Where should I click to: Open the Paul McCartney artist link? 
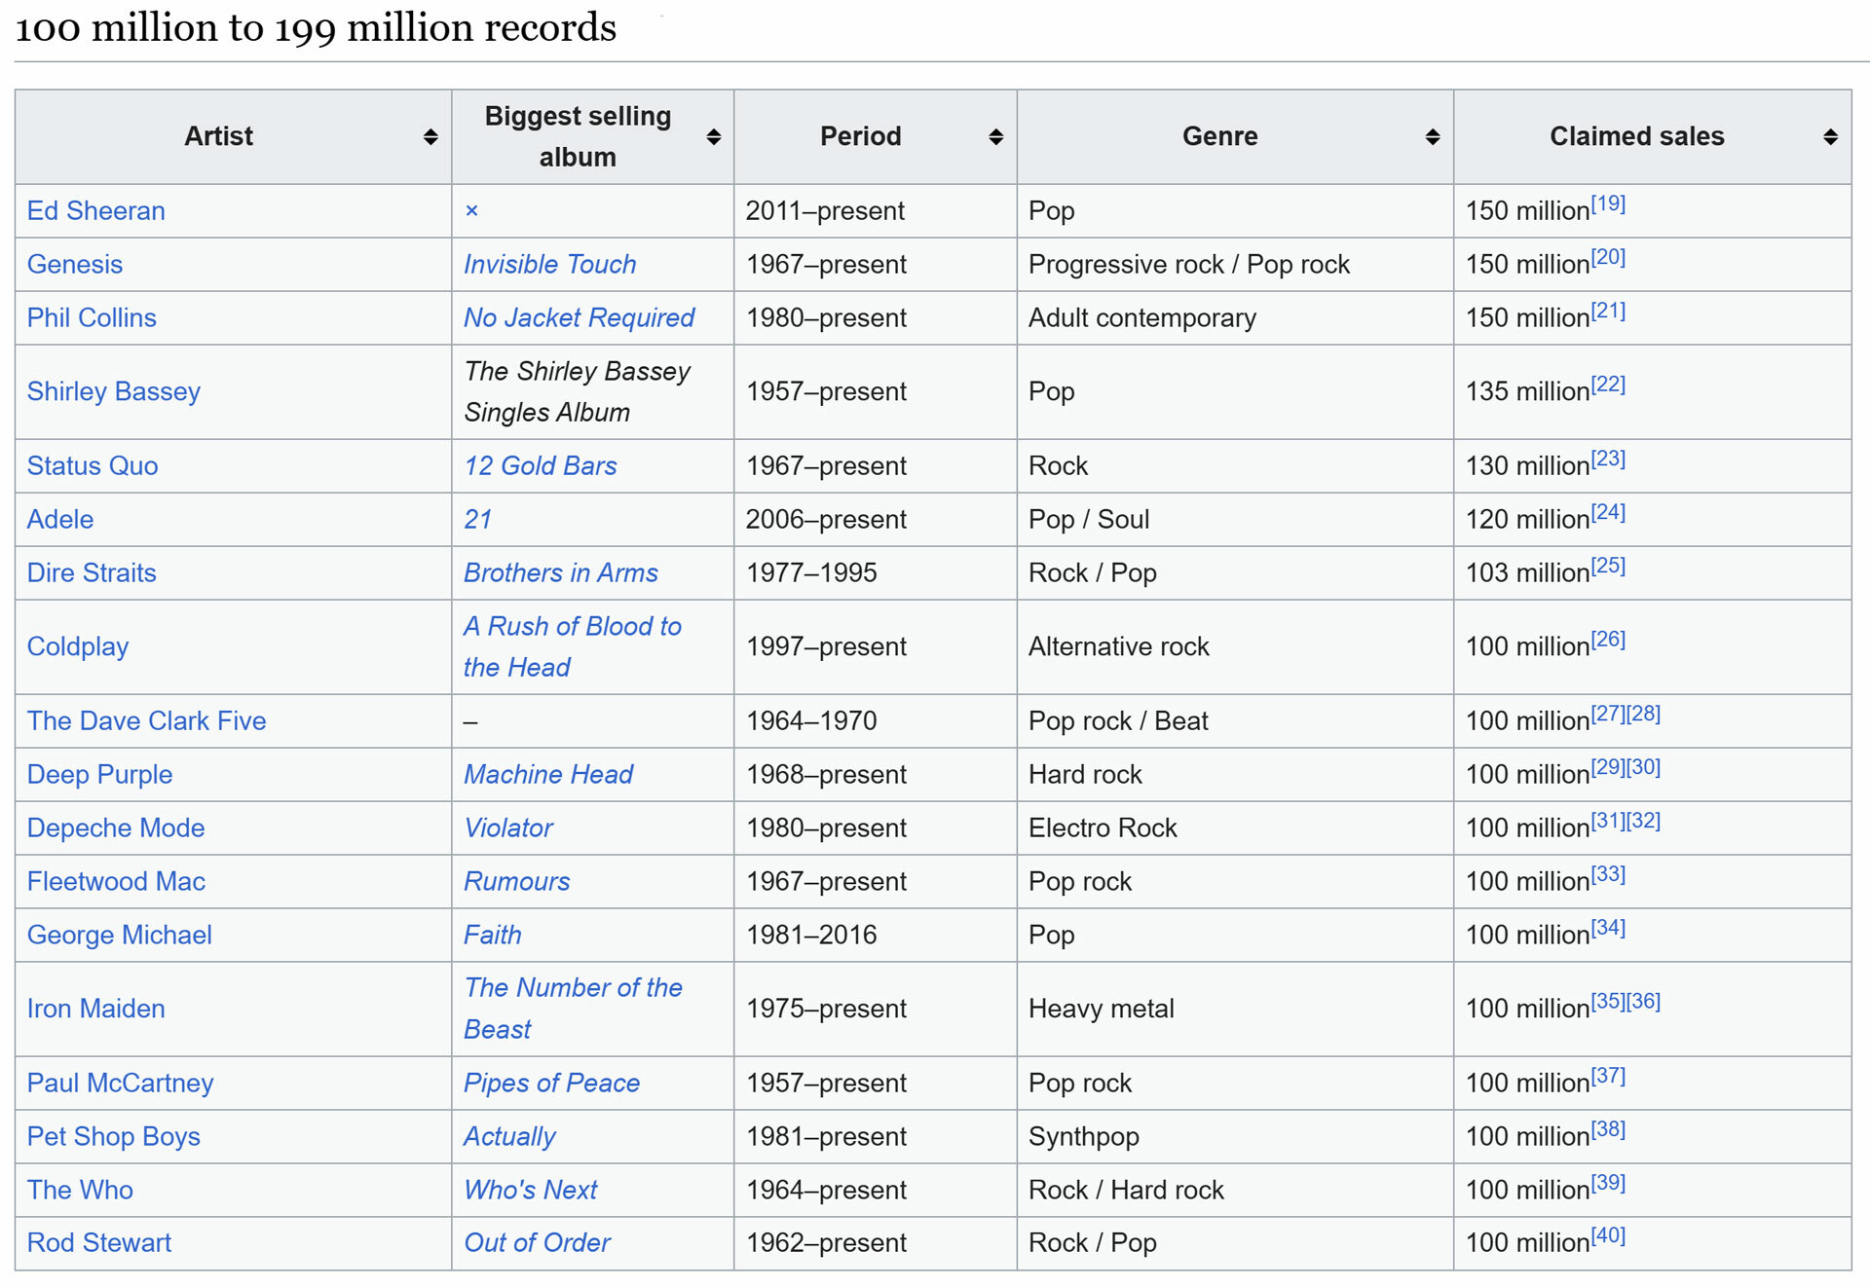point(121,1084)
